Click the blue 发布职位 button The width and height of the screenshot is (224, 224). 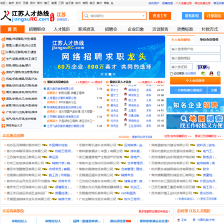(192, 16)
